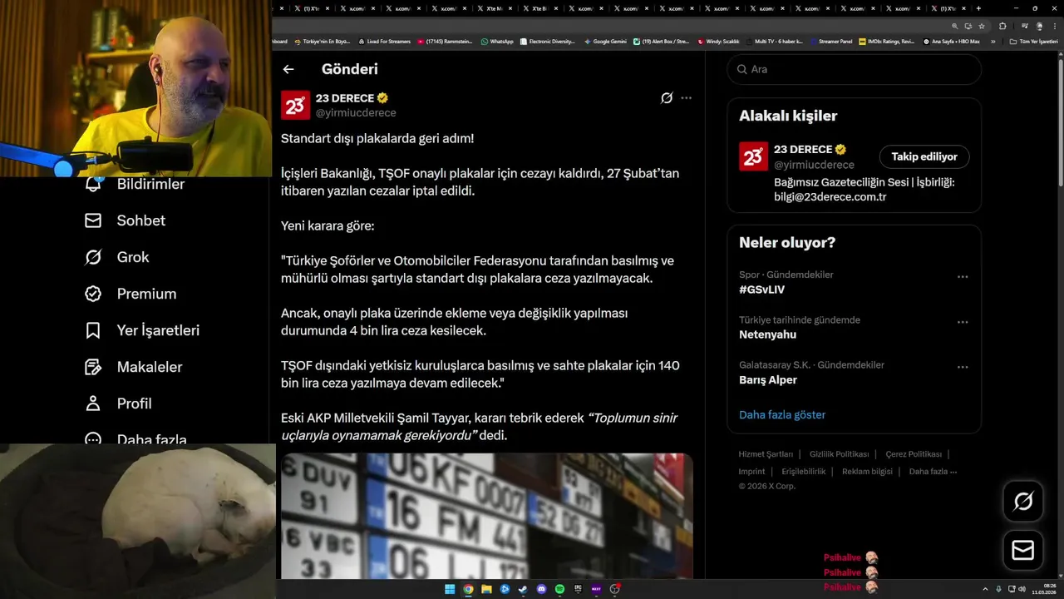The height and width of the screenshot is (599, 1064).
Task: Click the Profil person icon
Action: point(93,403)
